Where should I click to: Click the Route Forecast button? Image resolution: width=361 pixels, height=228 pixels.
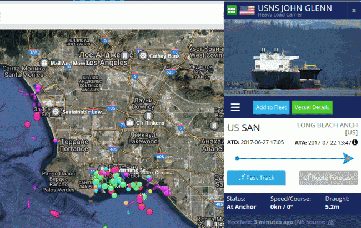328,178
